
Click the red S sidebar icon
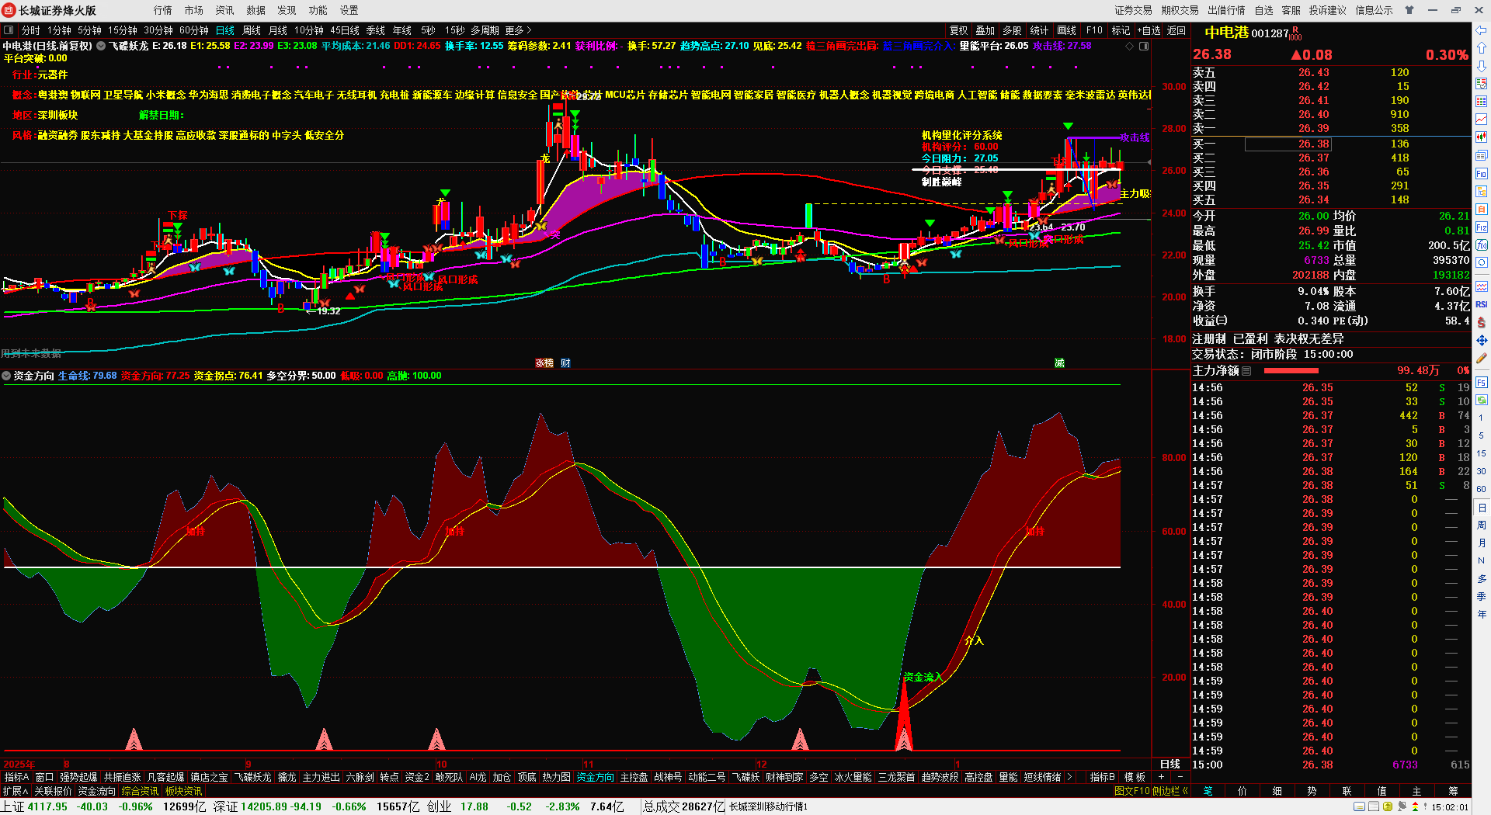click(1482, 322)
